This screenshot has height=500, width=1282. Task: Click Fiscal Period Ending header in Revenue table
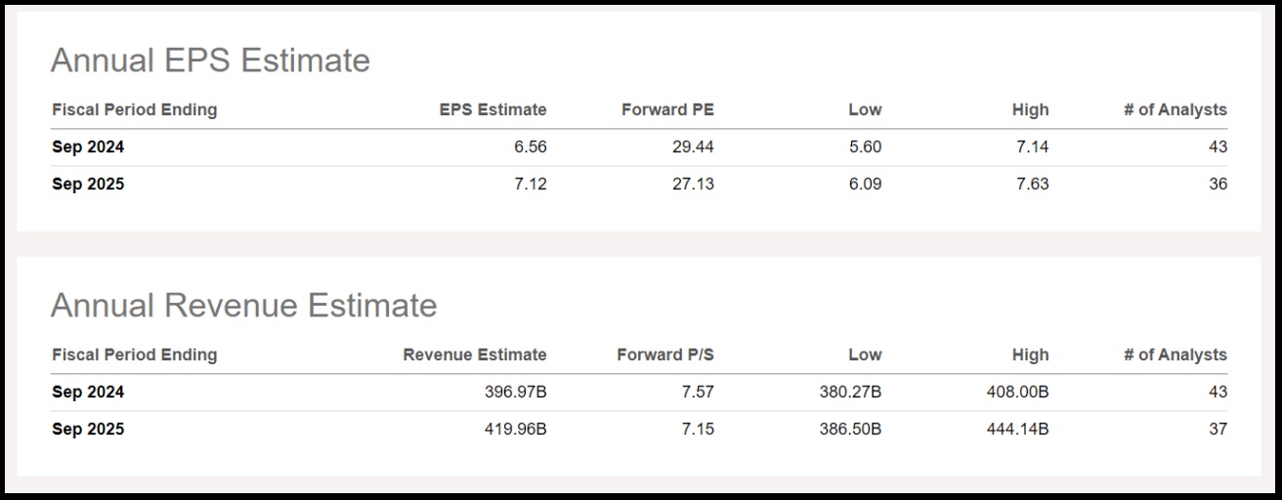pyautogui.click(x=135, y=354)
